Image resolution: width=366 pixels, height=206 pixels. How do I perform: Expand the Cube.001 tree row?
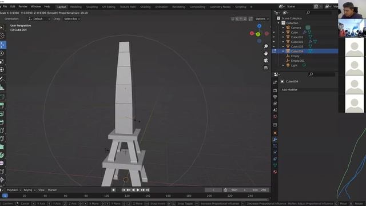tap(283, 37)
